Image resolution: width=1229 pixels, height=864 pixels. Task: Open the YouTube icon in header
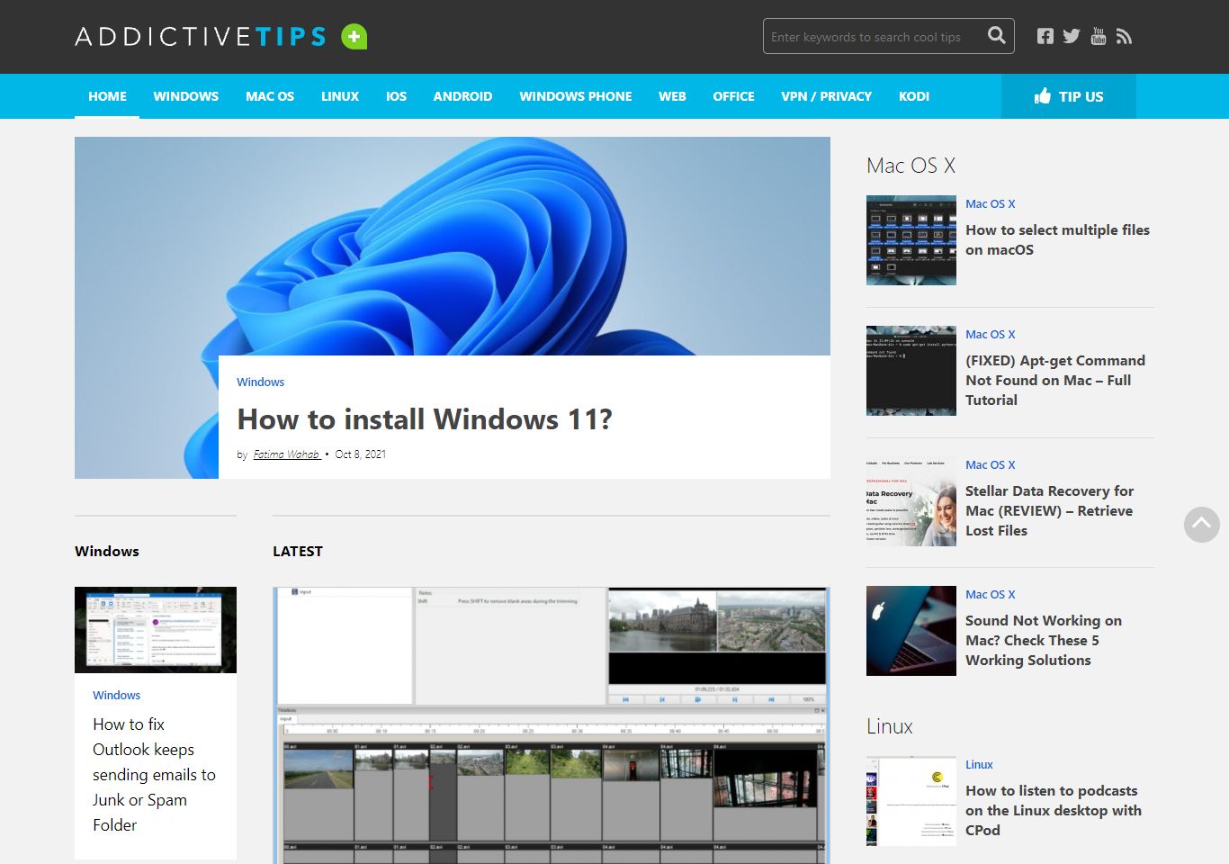[x=1098, y=36]
